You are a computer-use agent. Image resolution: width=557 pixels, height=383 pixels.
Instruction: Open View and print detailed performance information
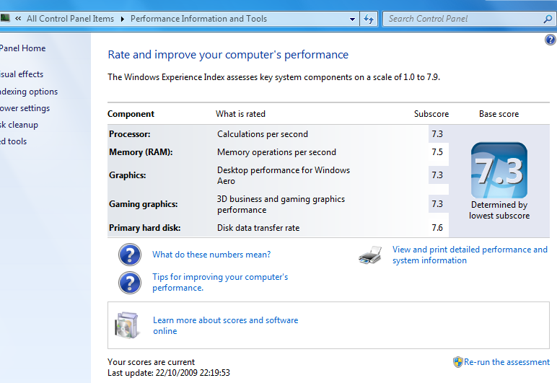point(470,255)
